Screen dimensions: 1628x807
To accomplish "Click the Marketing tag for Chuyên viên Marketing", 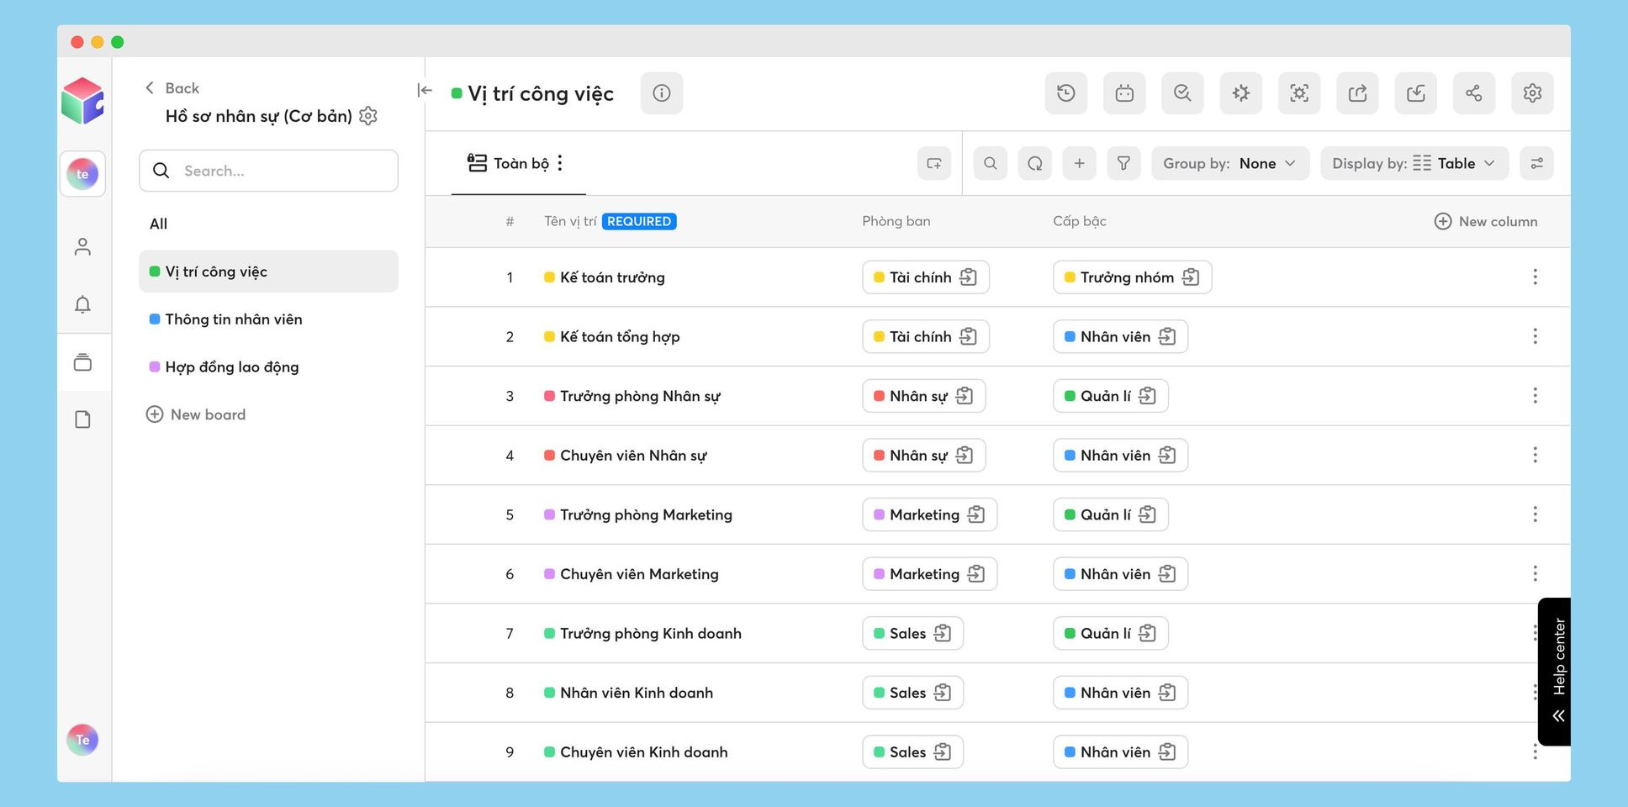I will pos(929,574).
